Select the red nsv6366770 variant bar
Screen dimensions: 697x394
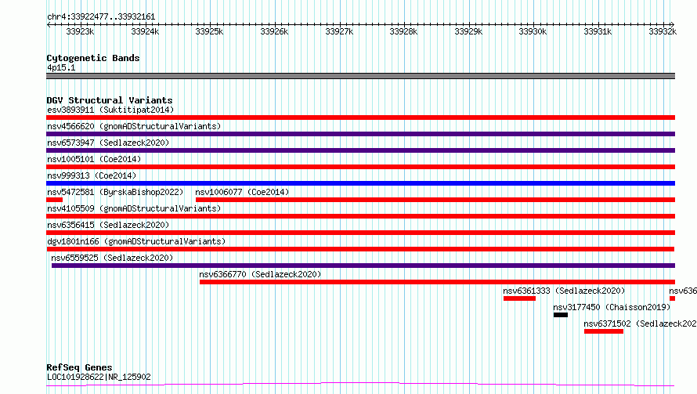[x=438, y=282]
